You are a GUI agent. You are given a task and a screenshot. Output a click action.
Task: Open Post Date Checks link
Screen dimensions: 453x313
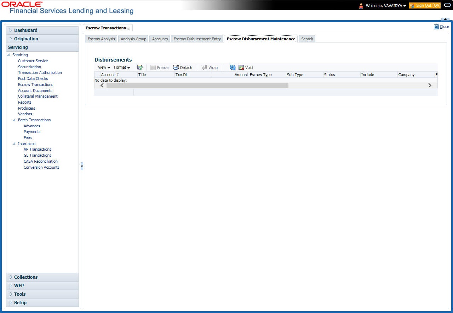(x=33, y=79)
